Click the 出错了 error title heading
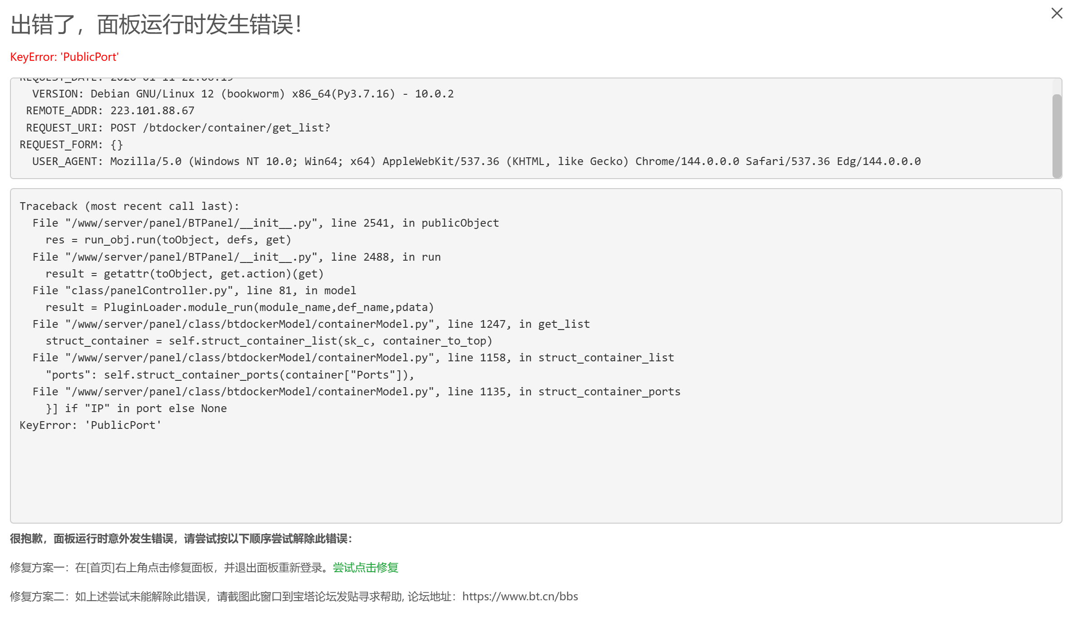The image size is (1077, 622). pyautogui.click(x=156, y=24)
